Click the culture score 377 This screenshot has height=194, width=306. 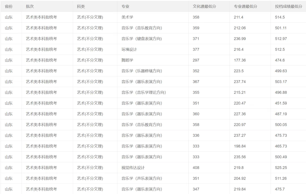pos(196,49)
